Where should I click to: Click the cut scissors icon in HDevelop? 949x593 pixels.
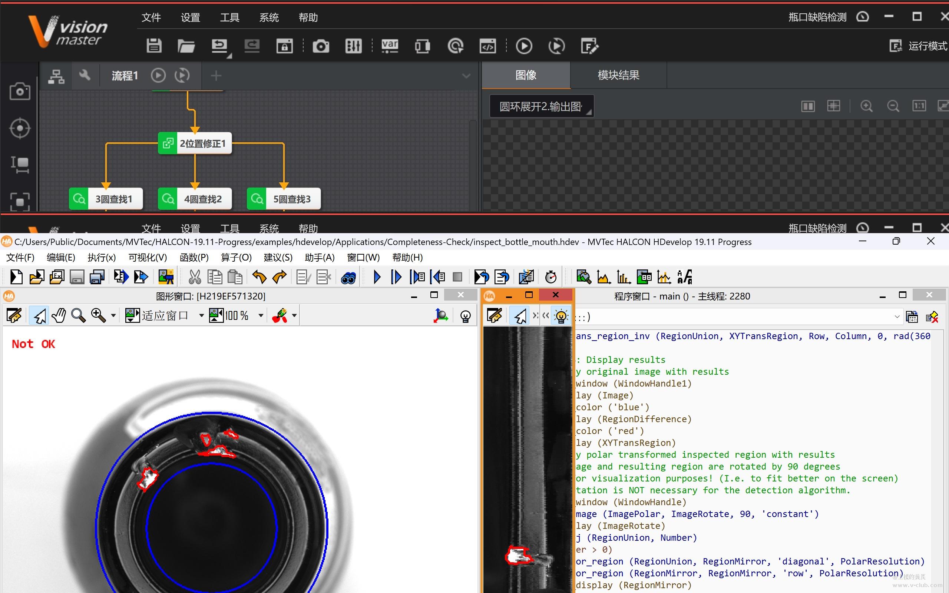pyautogui.click(x=195, y=277)
